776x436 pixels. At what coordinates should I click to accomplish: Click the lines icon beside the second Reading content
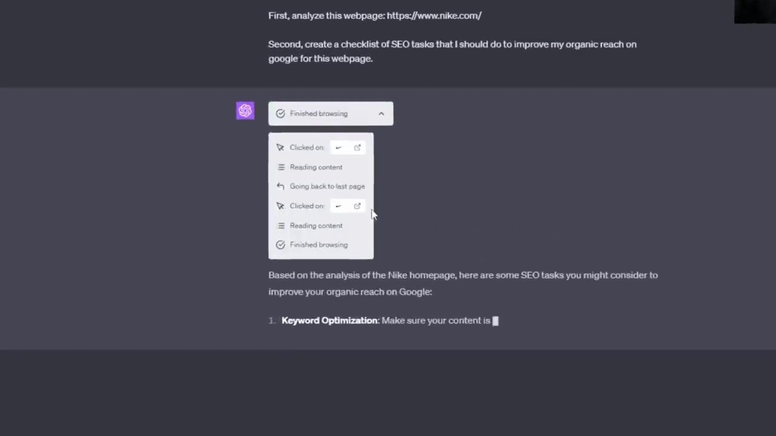[281, 225]
